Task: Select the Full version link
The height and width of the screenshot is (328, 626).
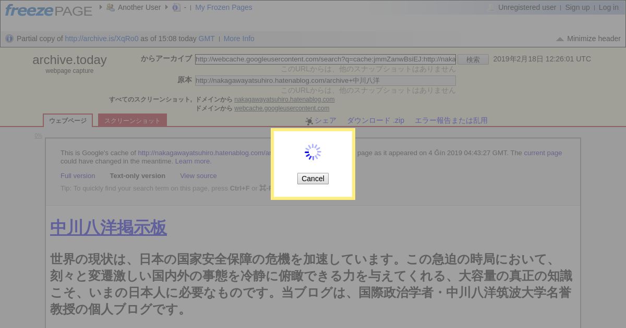Action: coord(78,176)
